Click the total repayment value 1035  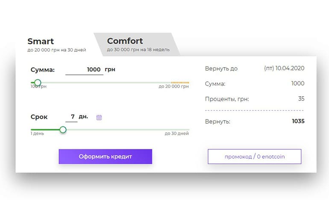point(298,121)
